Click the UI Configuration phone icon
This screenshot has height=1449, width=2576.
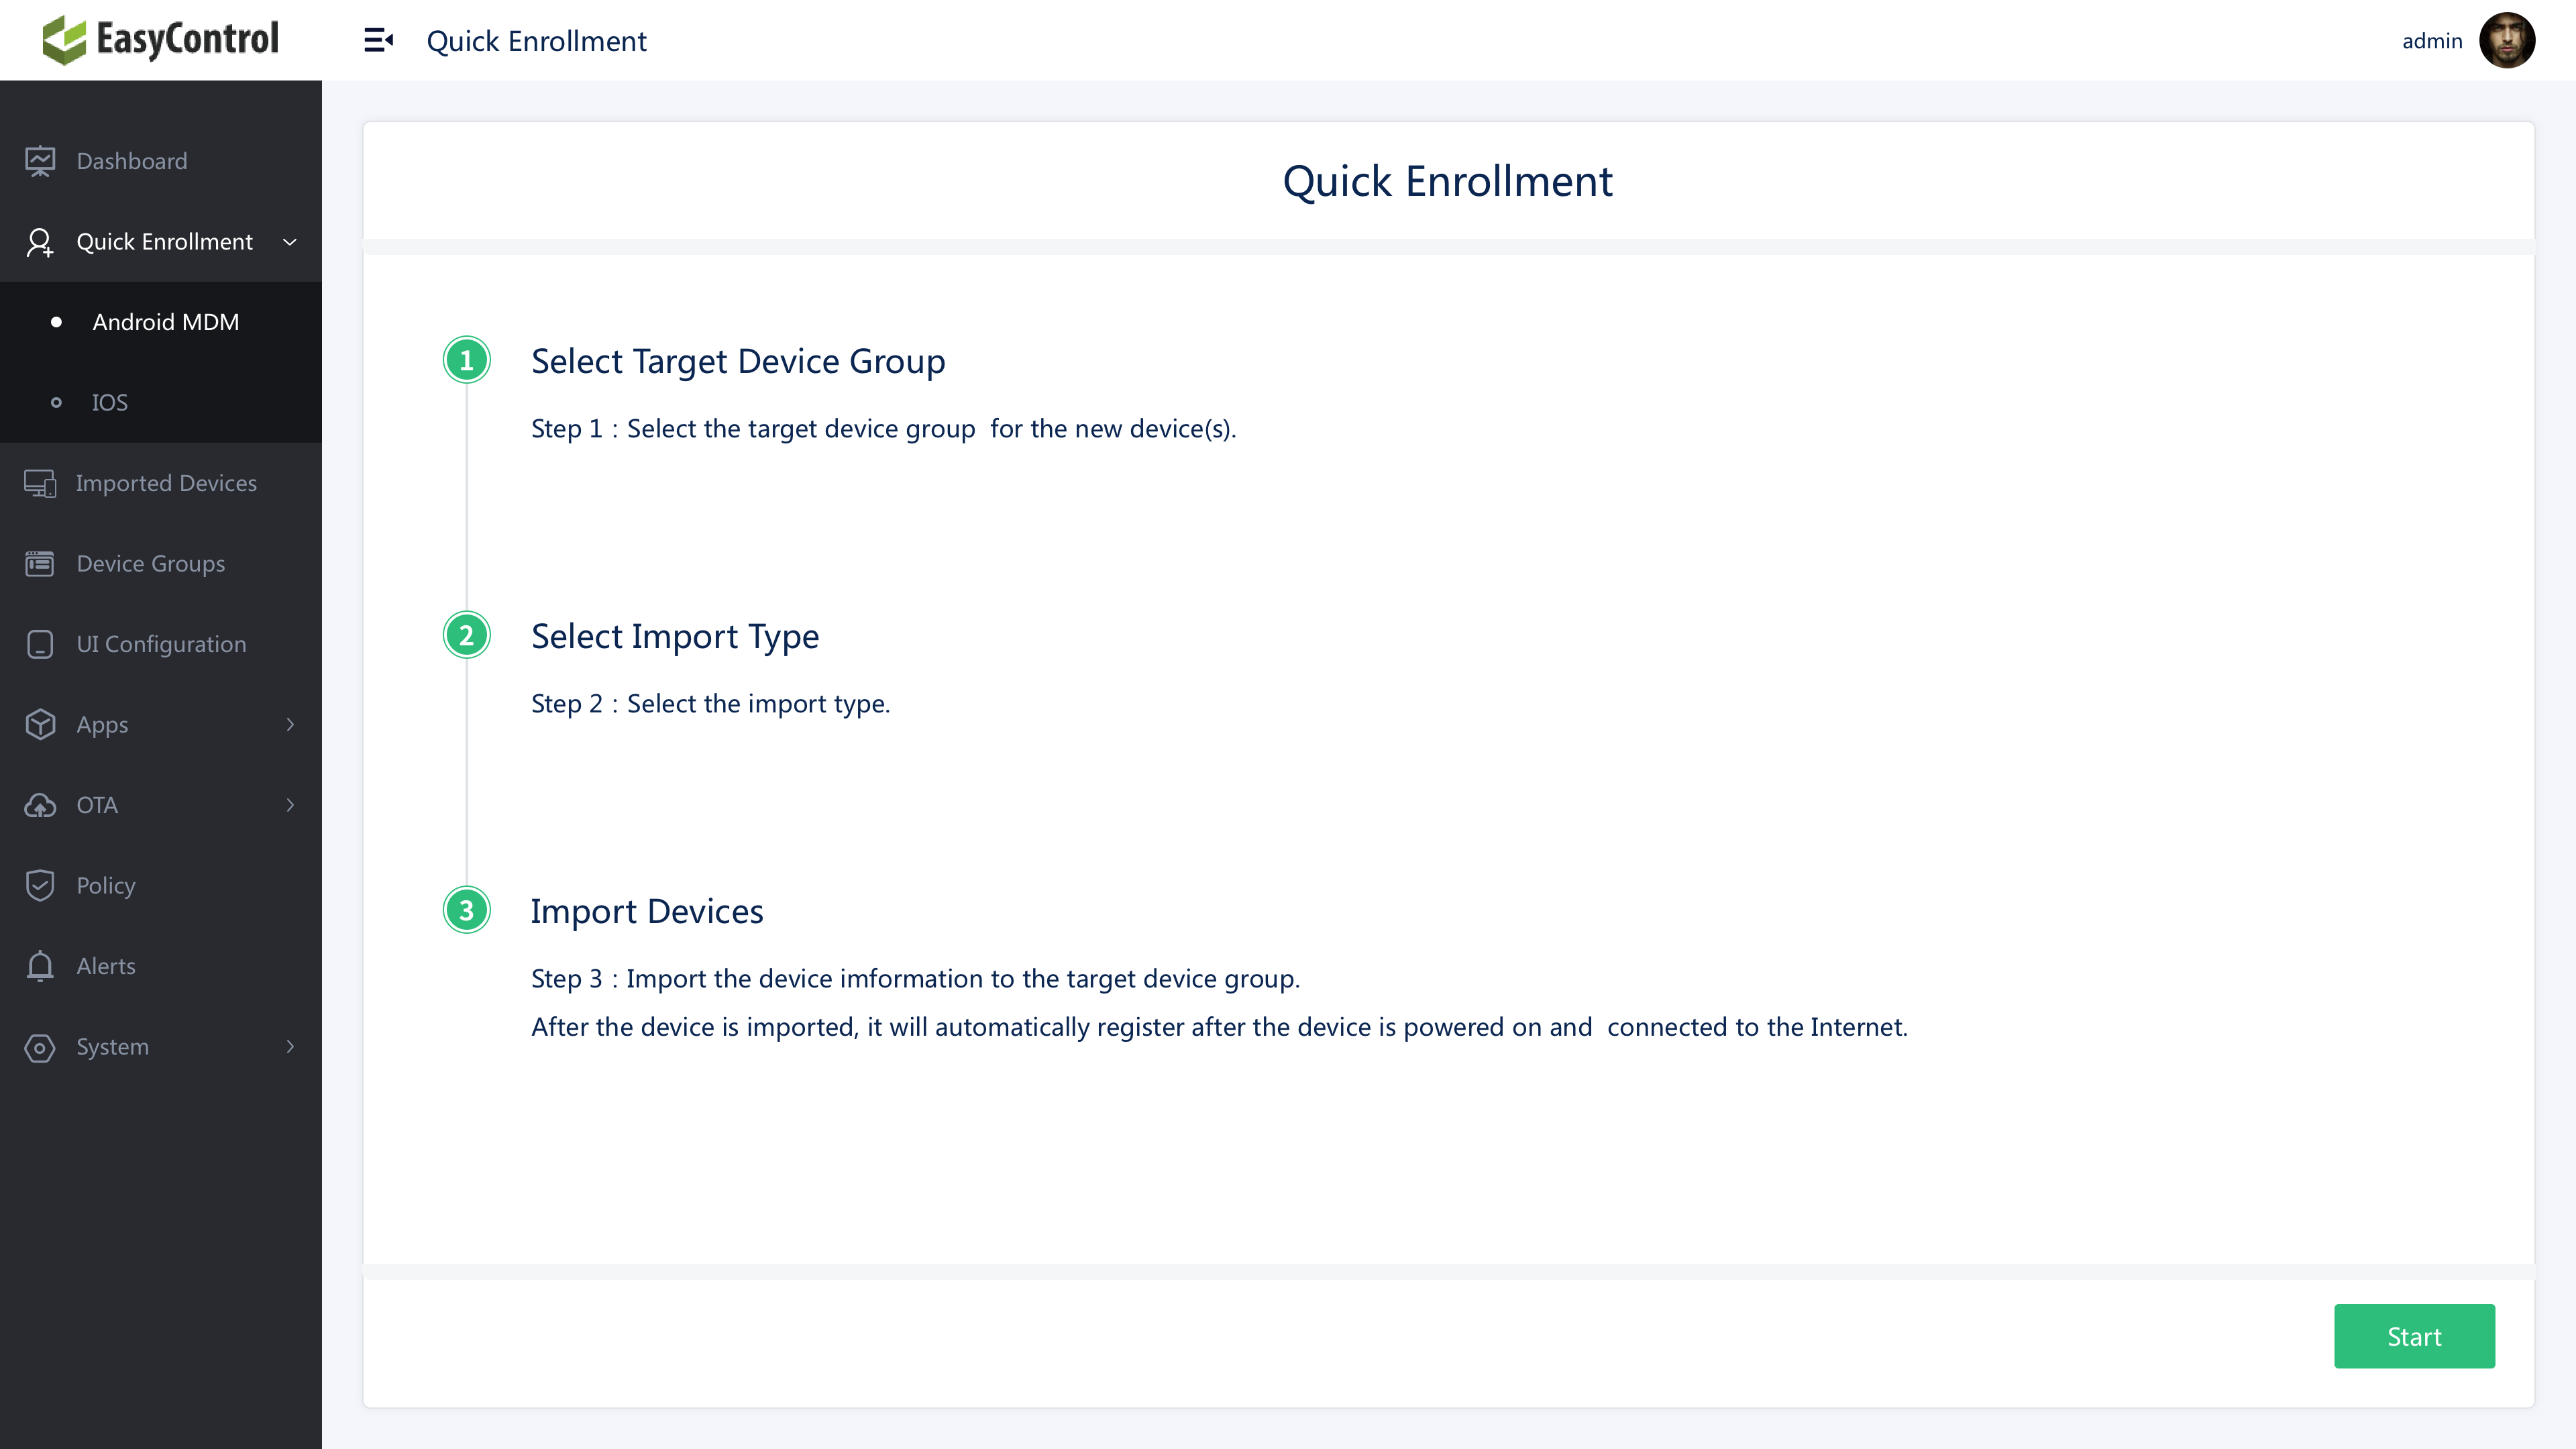(x=40, y=644)
